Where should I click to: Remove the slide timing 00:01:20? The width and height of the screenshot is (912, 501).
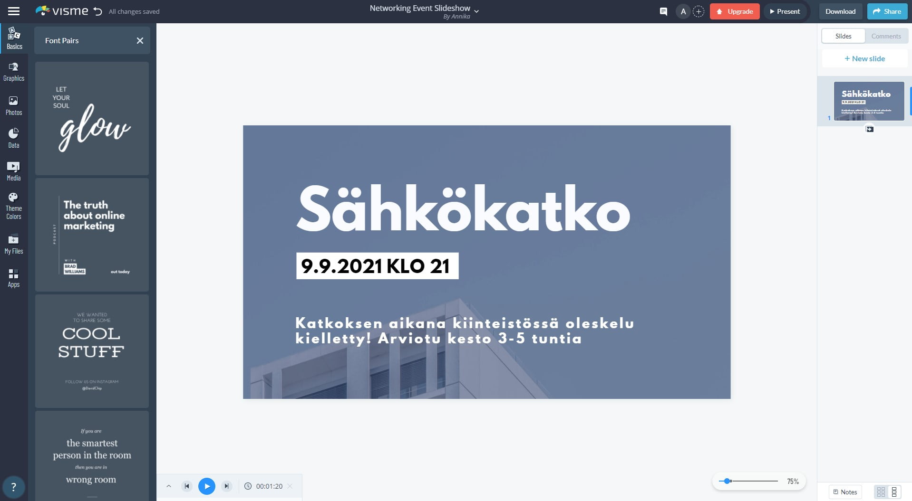coord(290,486)
